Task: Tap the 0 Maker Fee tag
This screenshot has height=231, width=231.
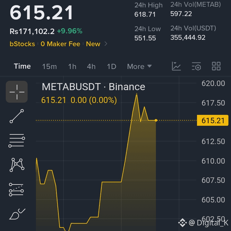Action: (x=60, y=44)
